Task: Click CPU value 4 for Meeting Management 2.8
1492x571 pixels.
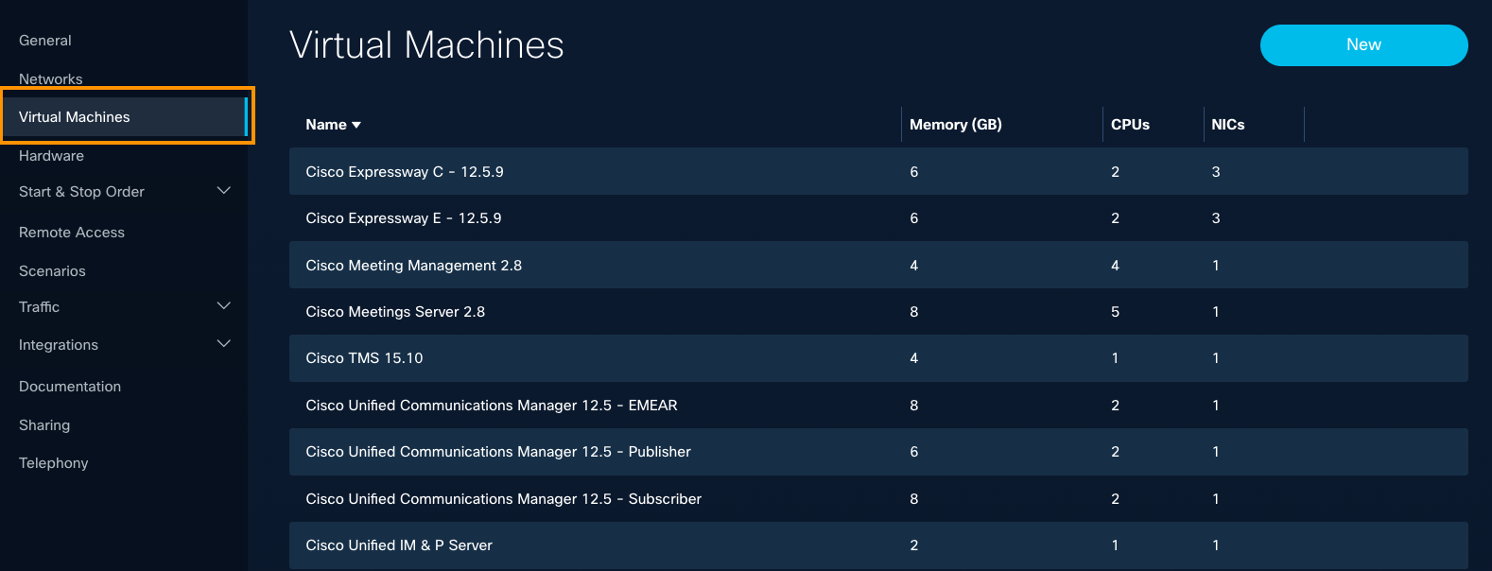Action: pos(1116,266)
